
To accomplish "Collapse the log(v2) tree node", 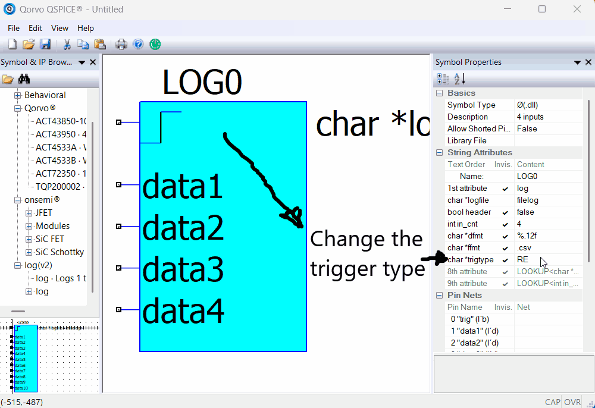I will [17, 265].
